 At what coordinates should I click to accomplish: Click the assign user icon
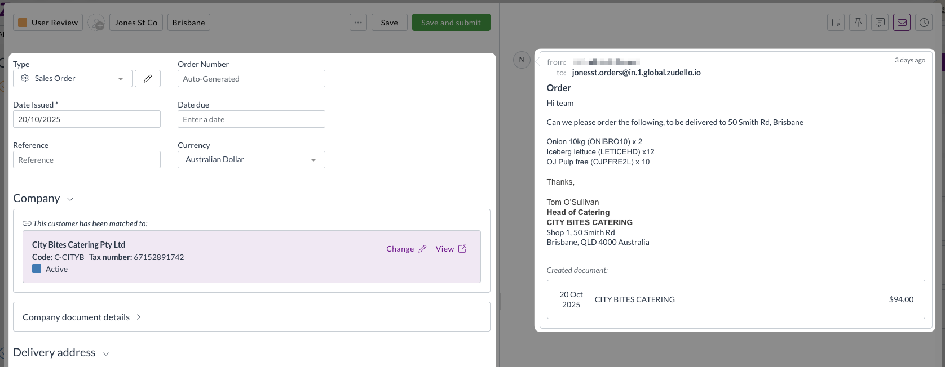[96, 23]
